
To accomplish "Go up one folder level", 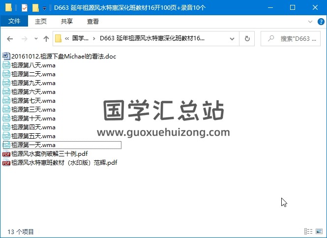I will [x=46, y=39].
